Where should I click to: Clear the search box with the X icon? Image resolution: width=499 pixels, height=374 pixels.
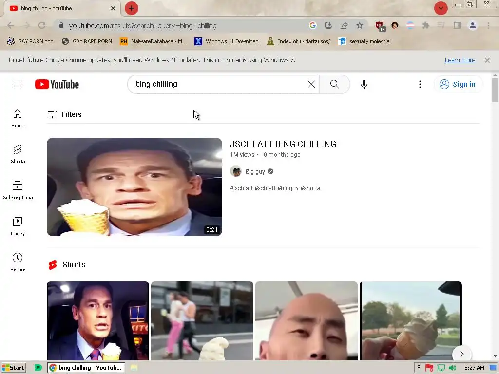tap(311, 84)
